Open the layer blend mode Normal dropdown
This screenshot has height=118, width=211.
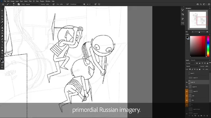(x=193, y=66)
